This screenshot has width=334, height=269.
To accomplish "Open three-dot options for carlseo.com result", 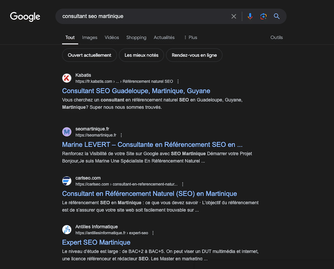I will [183, 184].
